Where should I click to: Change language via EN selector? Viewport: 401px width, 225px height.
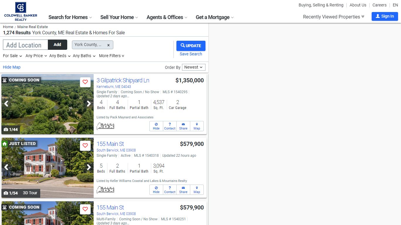click(x=395, y=5)
